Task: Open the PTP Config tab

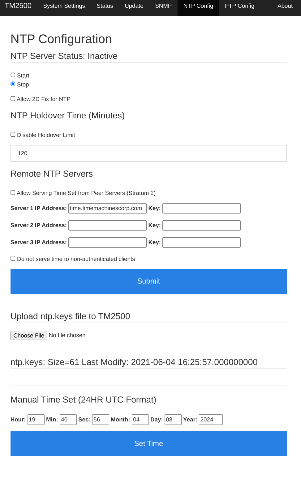Action: pos(239,6)
